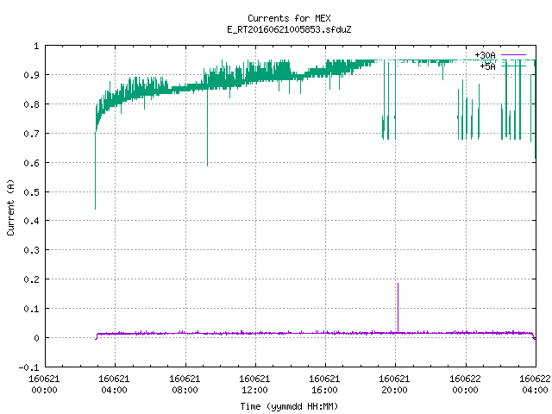Click the y-axis tick value 1
The height and width of the screenshot is (414, 552).
(36, 46)
